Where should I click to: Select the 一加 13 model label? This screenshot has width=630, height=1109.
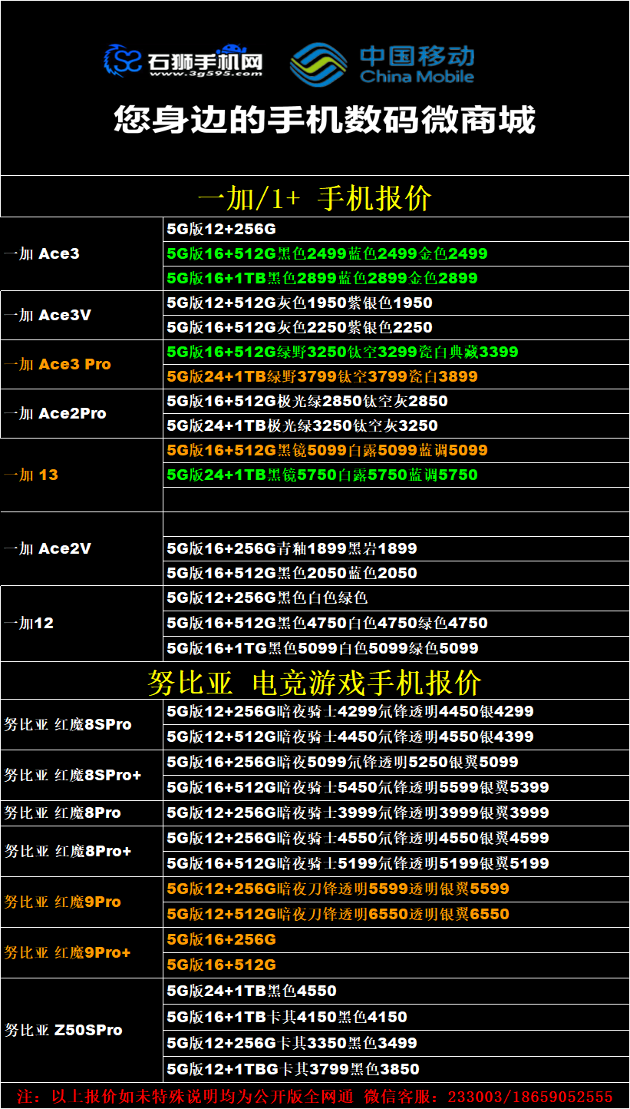click(31, 475)
